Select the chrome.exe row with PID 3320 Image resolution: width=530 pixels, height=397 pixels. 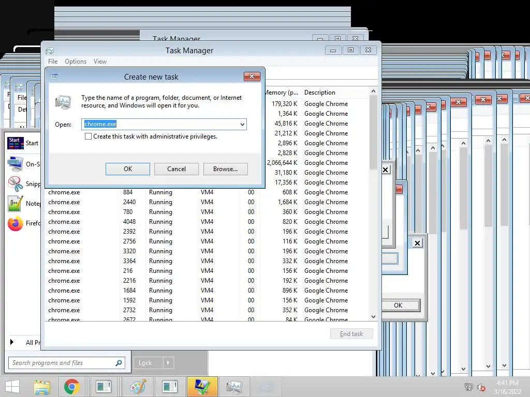click(207, 251)
